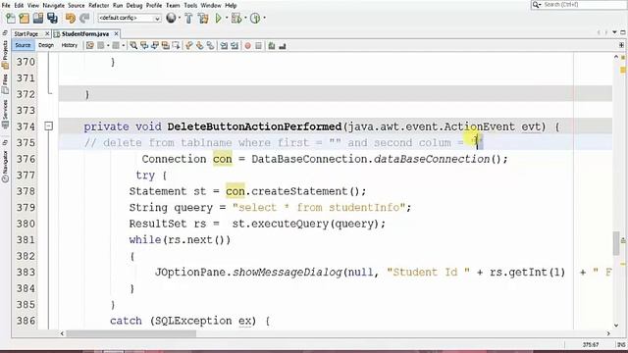Open the Help menu
Image resolution: width=628 pixels, height=353 pixels.
click(x=231, y=6)
